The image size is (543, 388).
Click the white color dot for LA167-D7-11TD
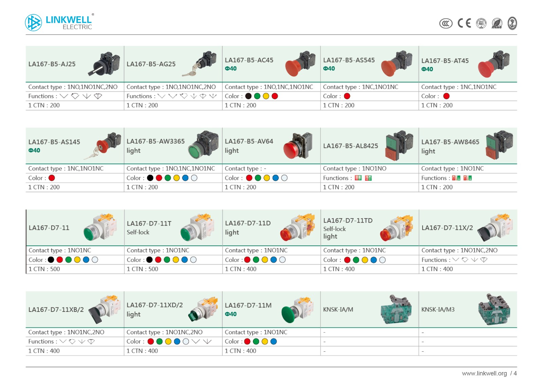382,260
